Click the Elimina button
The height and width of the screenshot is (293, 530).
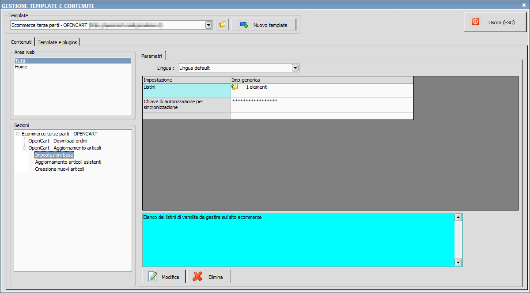coord(209,277)
